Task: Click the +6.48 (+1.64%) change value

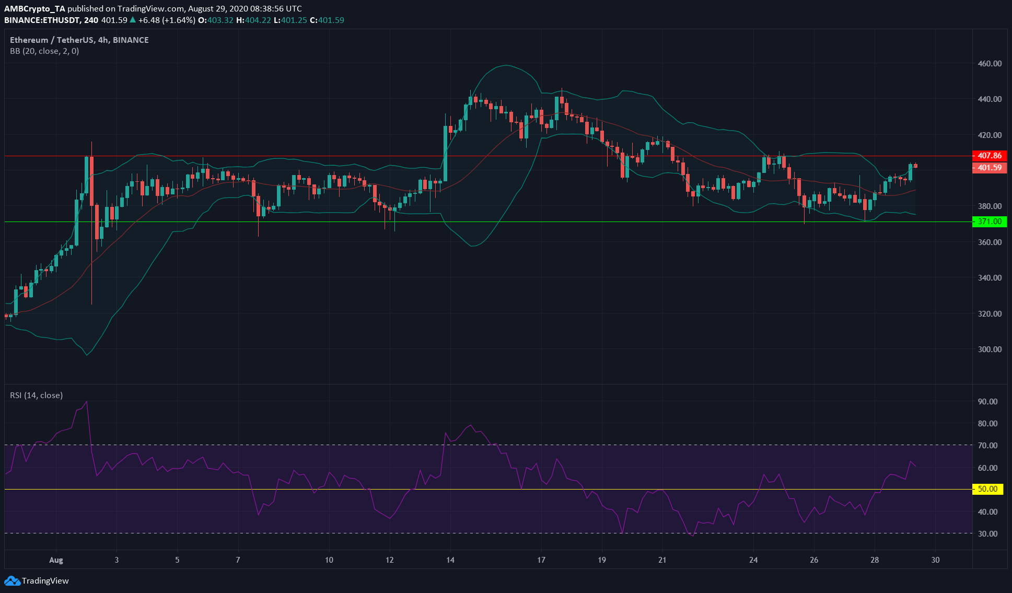Action: point(166,20)
